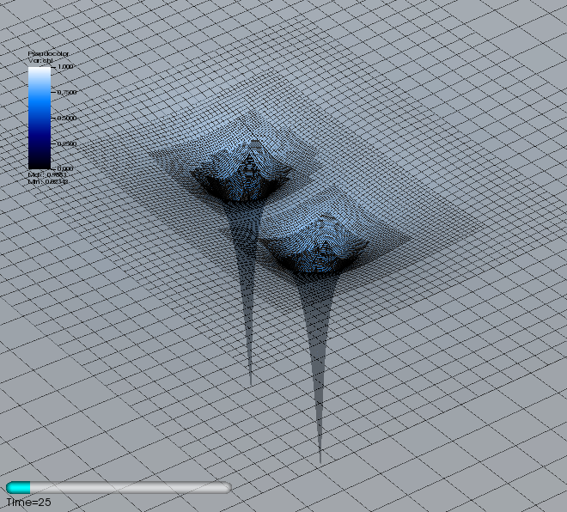This screenshot has width=567, height=512.
Task: Click the cyan filled portion of time slider
Action: tap(17, 487)
